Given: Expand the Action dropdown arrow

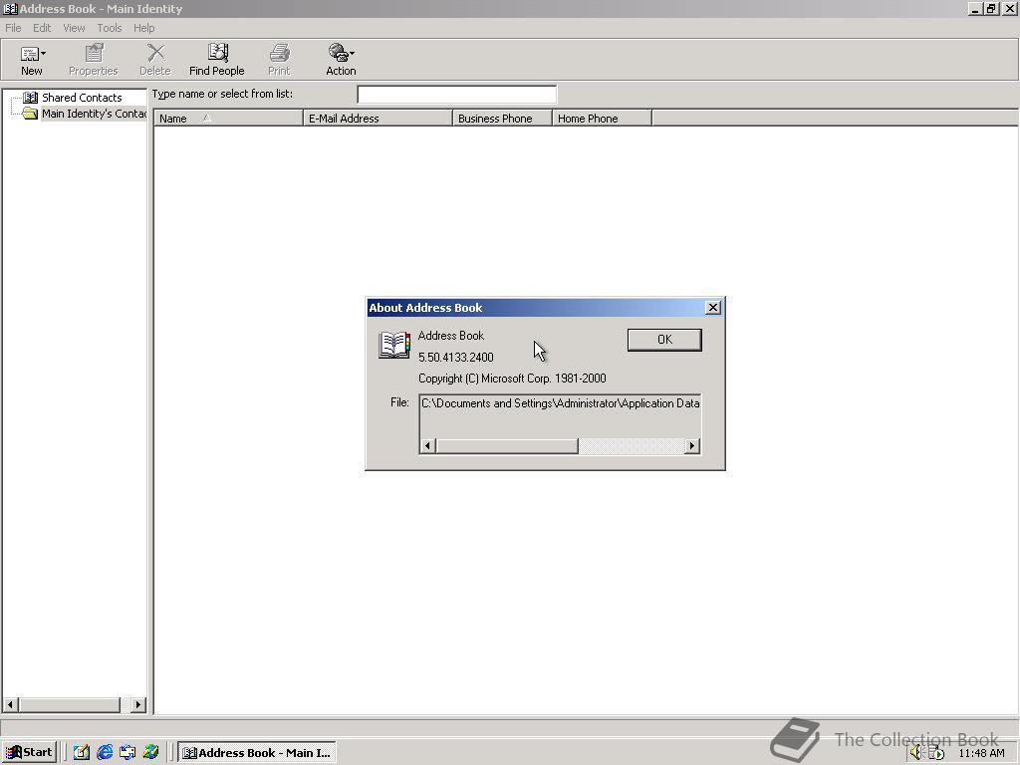Looking at the screenshot, I should pyautogui.click(x=352, y=54).
